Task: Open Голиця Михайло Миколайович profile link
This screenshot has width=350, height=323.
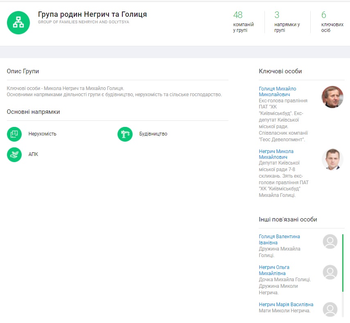Action: 277,92
